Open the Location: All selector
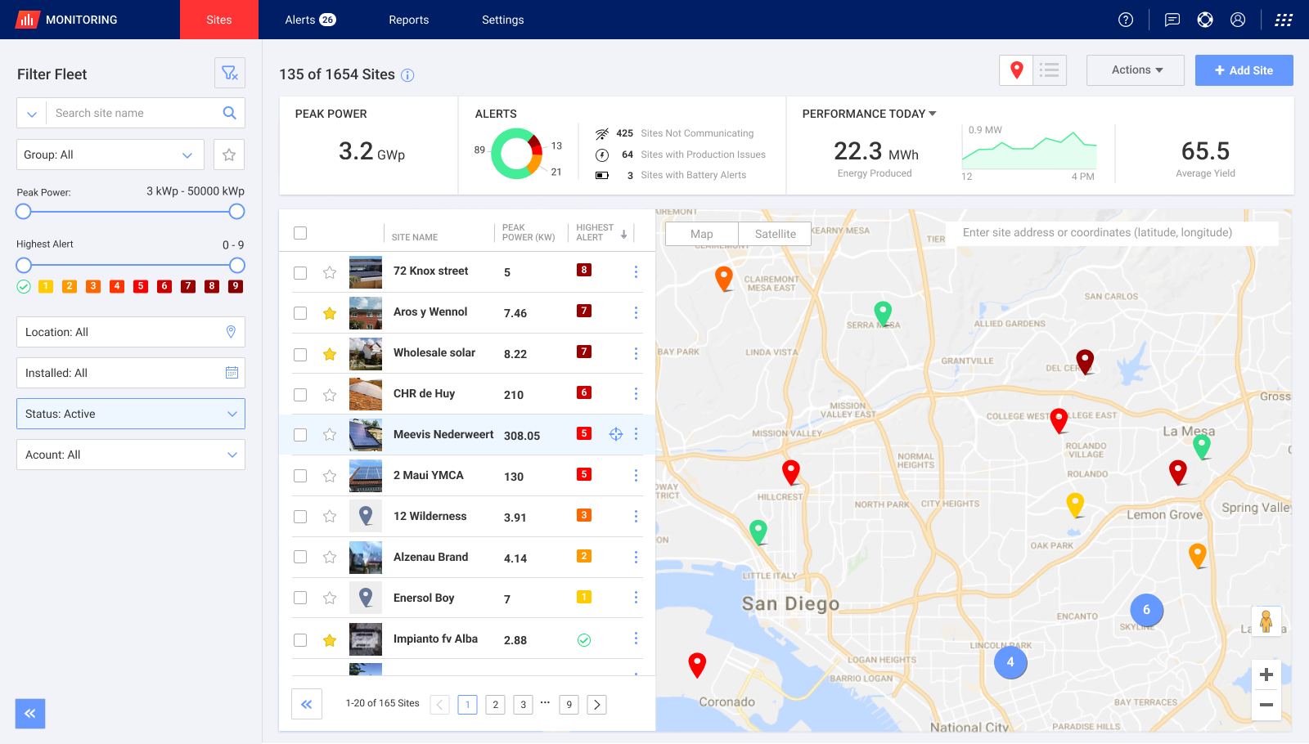Viewport: 1309px width, 744px height. click(131, 332)
